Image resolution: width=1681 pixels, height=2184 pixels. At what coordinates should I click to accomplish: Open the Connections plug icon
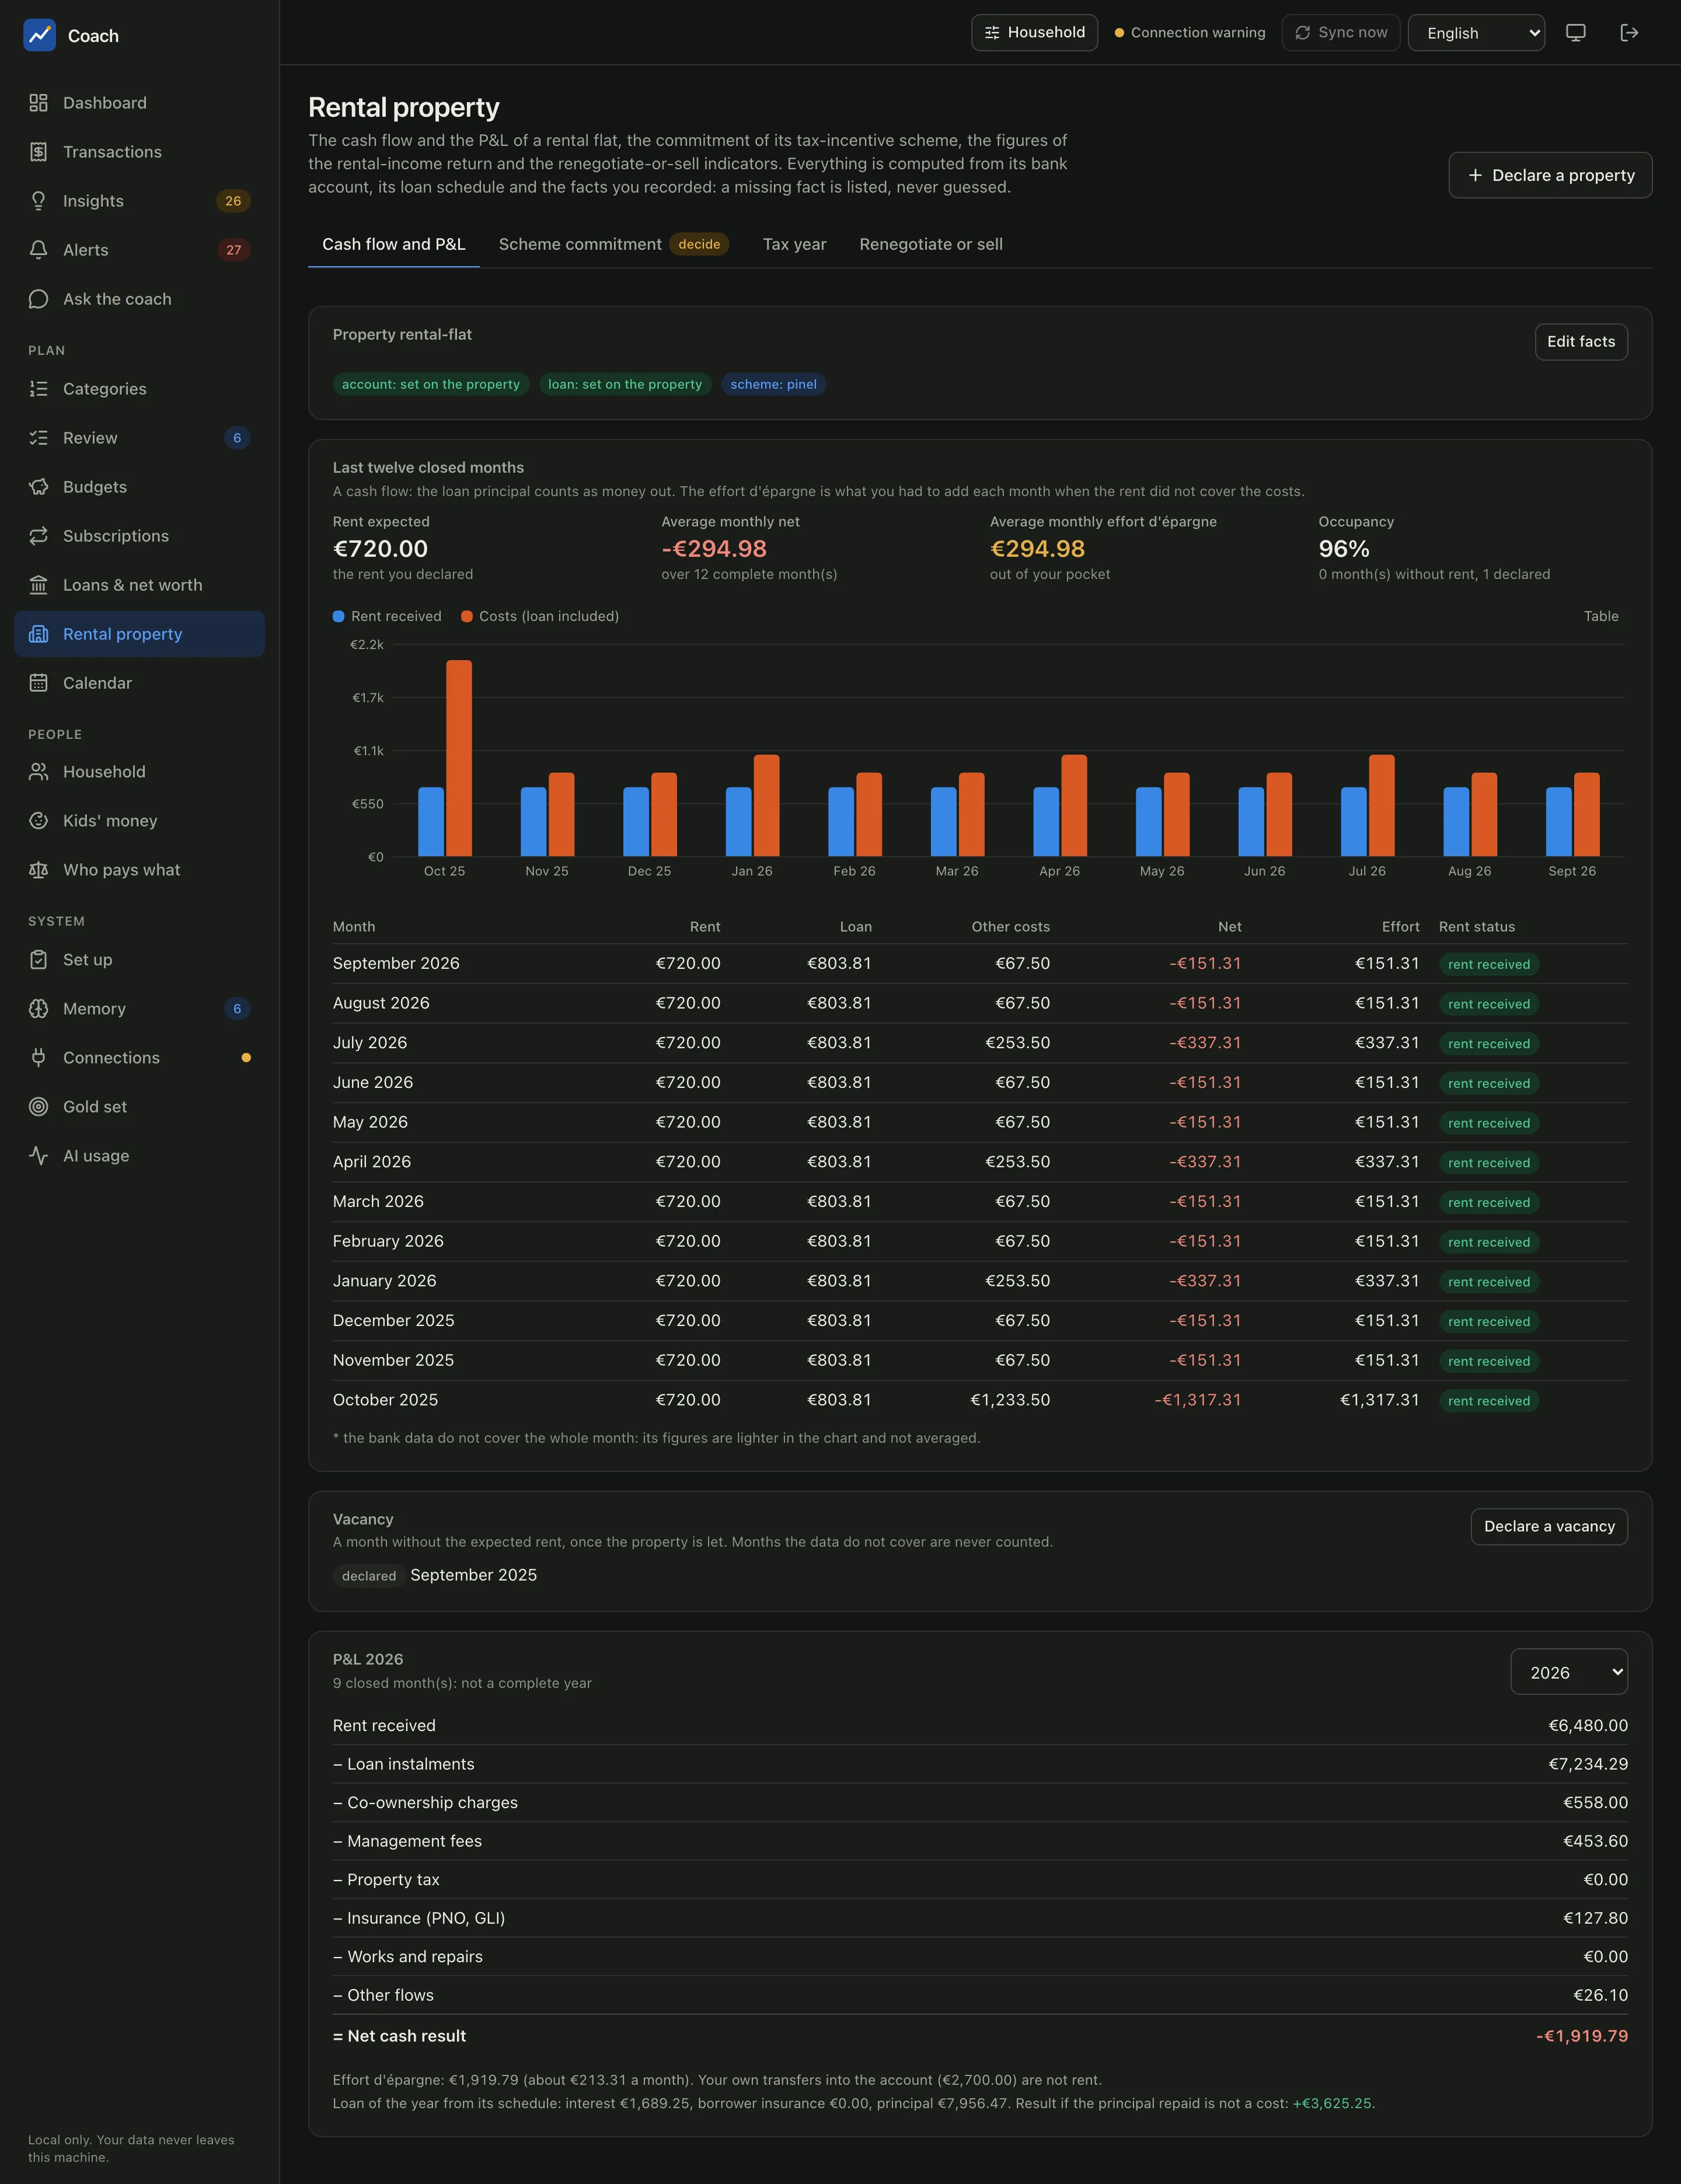(38, 1058)
